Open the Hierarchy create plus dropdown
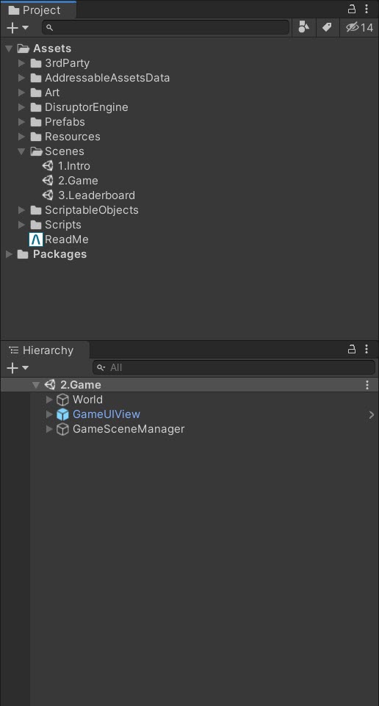Image resolution: width=379 pixels, height=706 pixels. pyautogui.click(x=18, y=368)
